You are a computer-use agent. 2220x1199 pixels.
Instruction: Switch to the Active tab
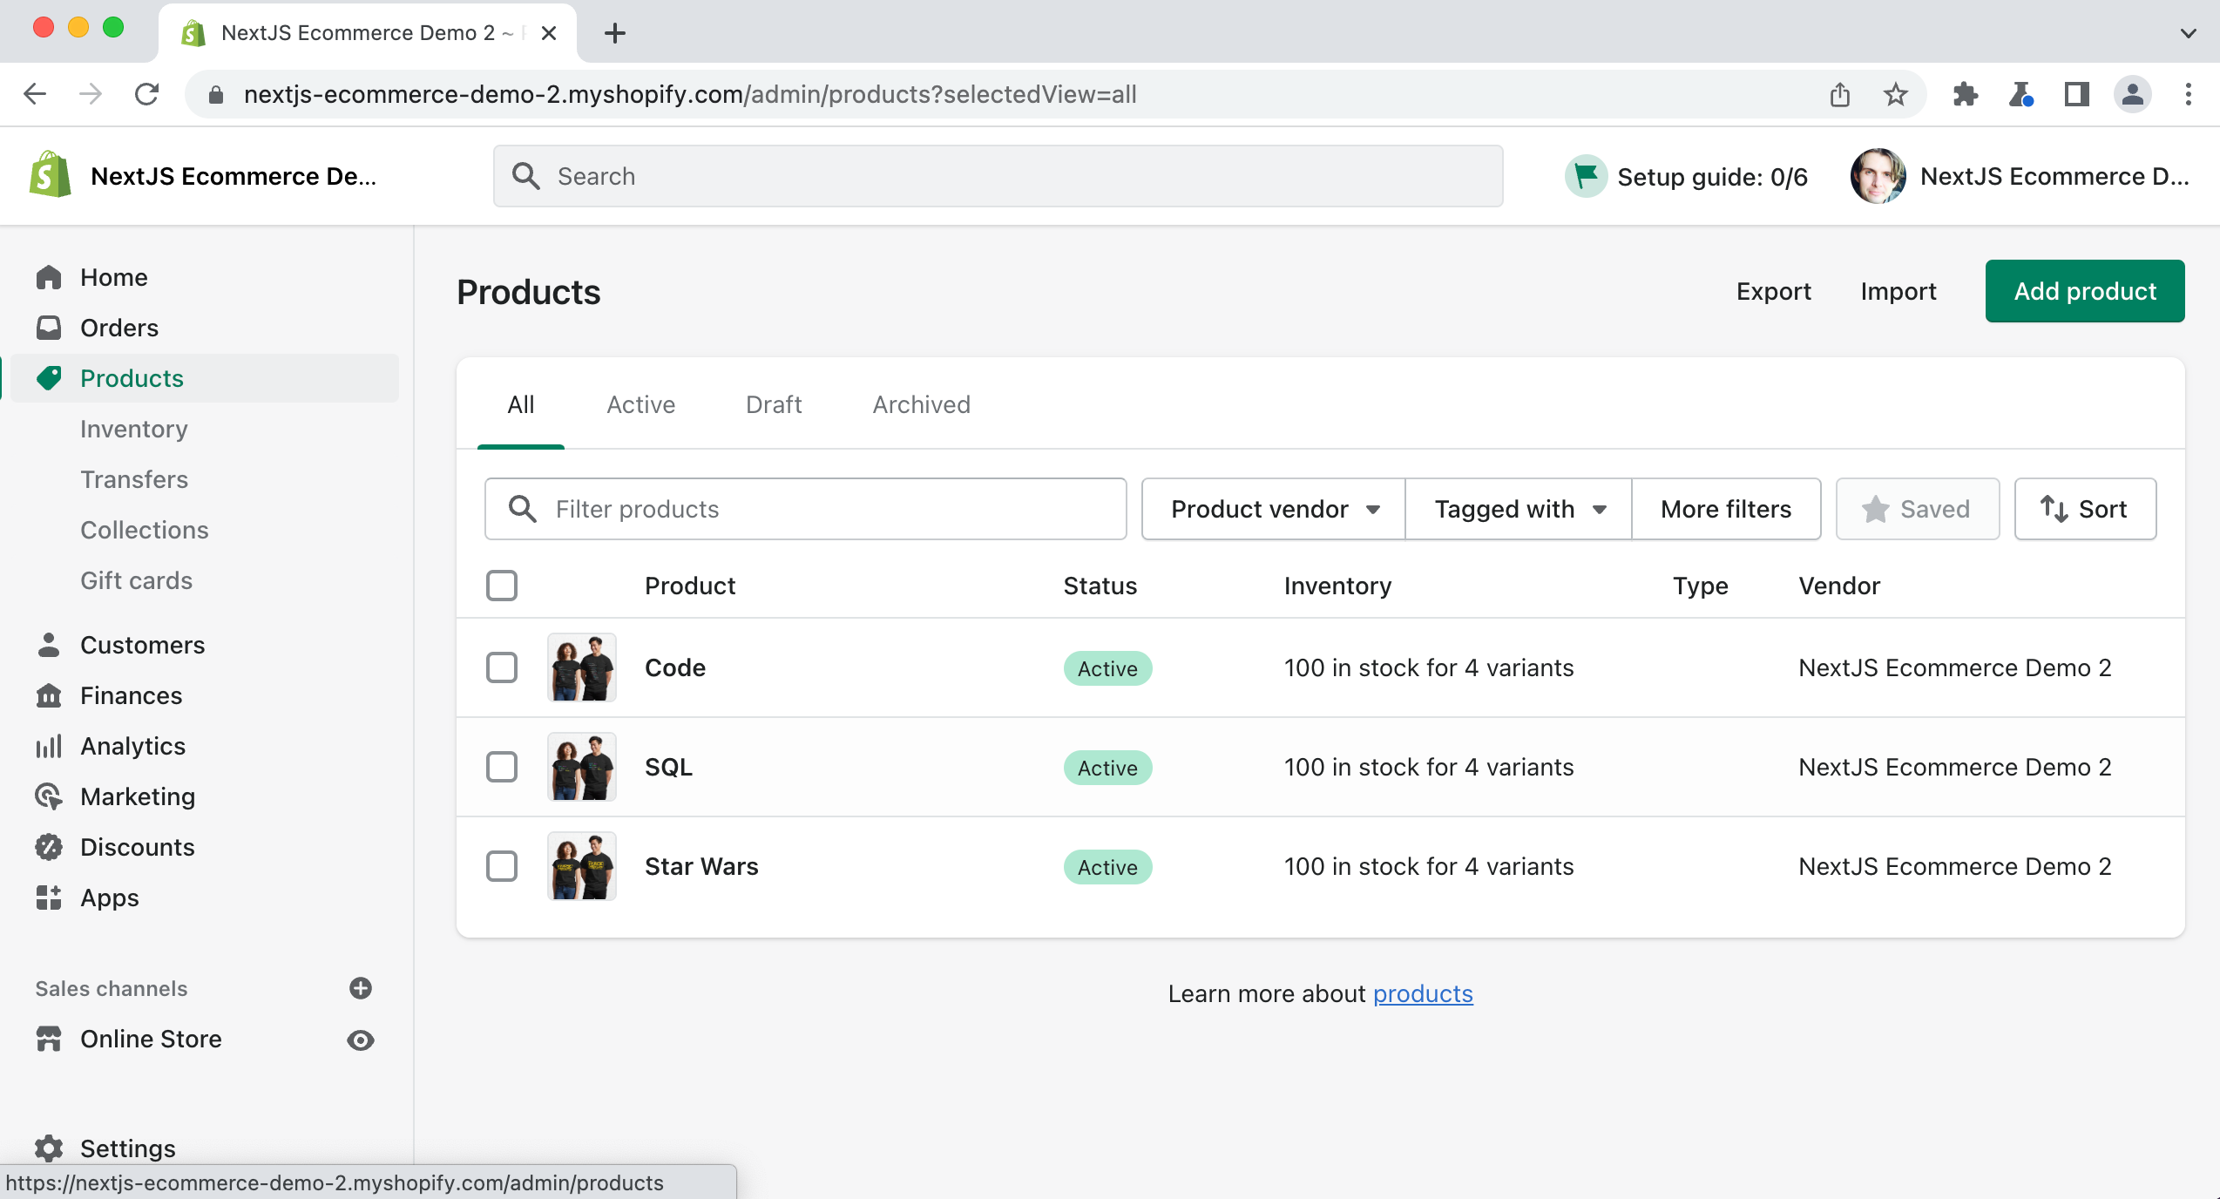point(640,404)
